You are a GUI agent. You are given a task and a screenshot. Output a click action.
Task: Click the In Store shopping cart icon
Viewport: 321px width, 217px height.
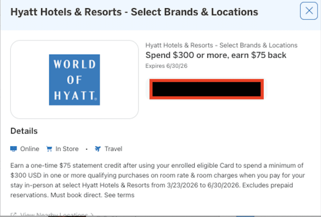point(49,149)
